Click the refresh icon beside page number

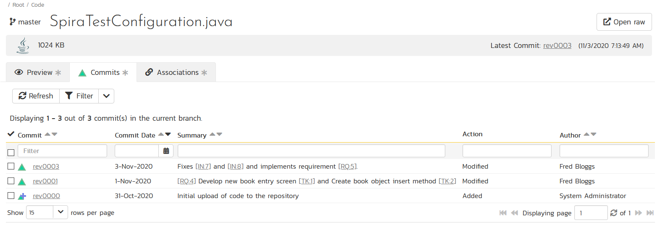pos(614,213)
